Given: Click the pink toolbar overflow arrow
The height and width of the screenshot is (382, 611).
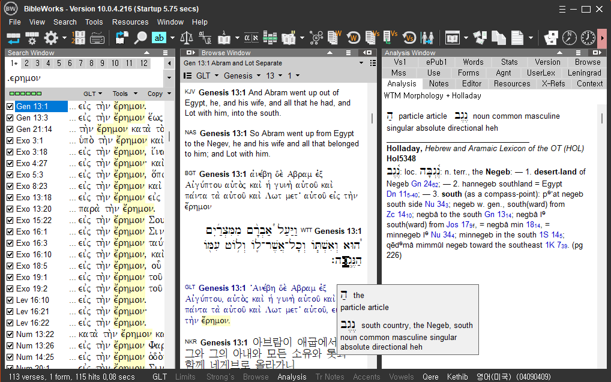Looking at the screenshot, I should 603,38.
